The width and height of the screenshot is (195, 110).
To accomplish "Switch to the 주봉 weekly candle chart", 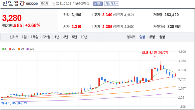I will pyautogui.click(x=152, y=37).
